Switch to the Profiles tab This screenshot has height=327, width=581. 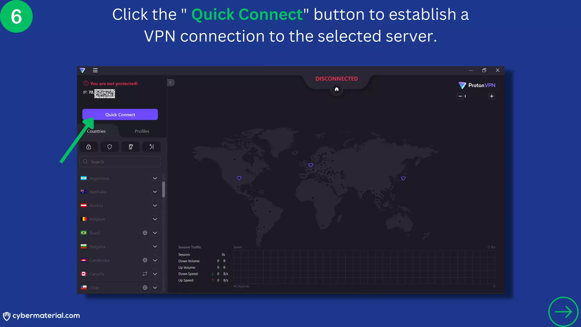pos(142,131)
